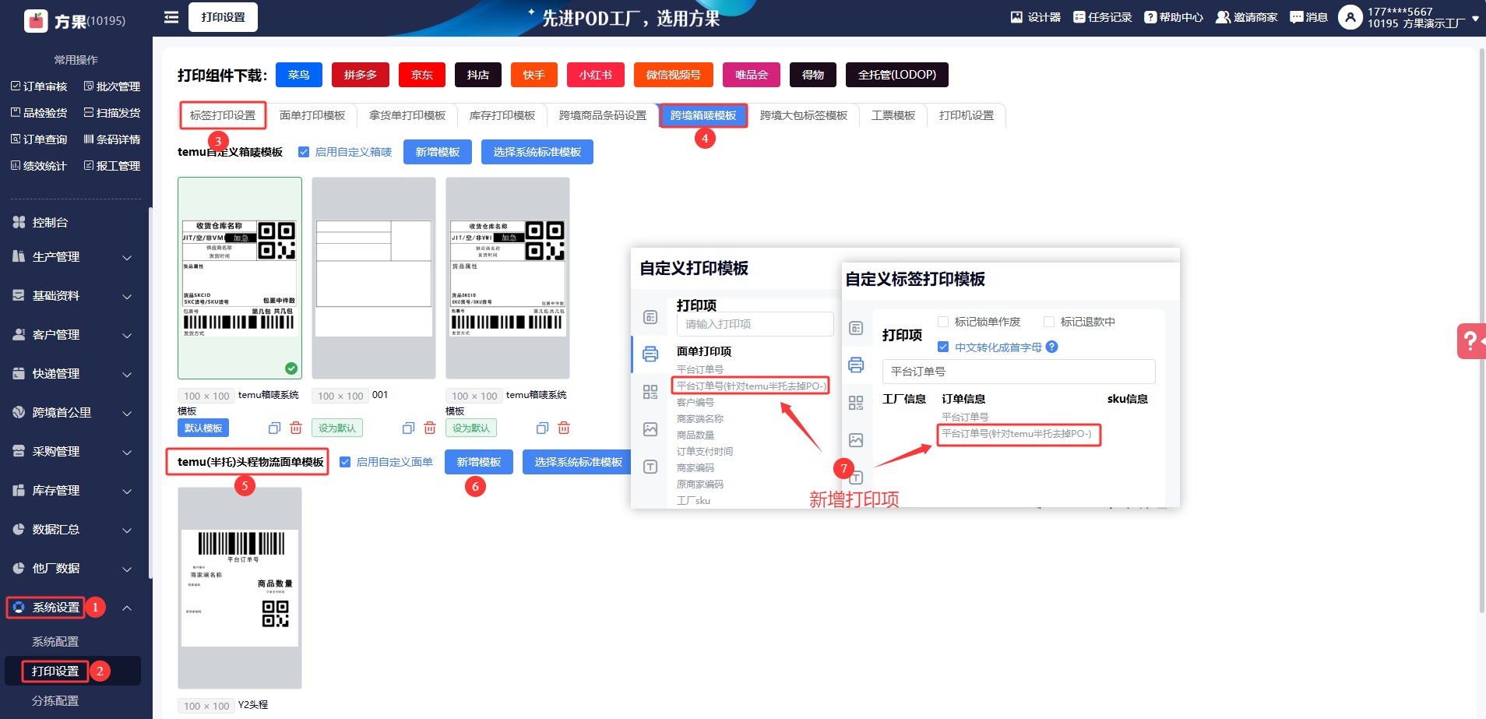Open 条码详情 in common operations
Image resolution: width=1486 pixels, height=719 pixels.
[112, 139]
